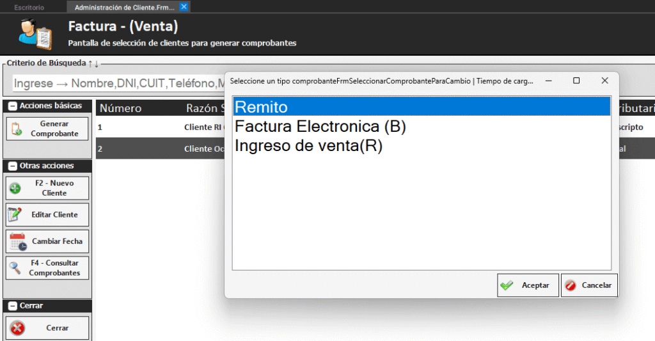The width and height of the screenshot is (655, 341).
Task: Click the red Cancelar icon
Action: 571,285
